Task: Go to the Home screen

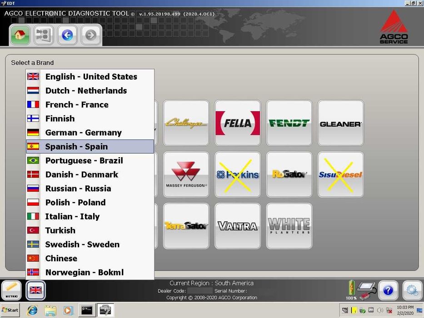Action: 20,35
